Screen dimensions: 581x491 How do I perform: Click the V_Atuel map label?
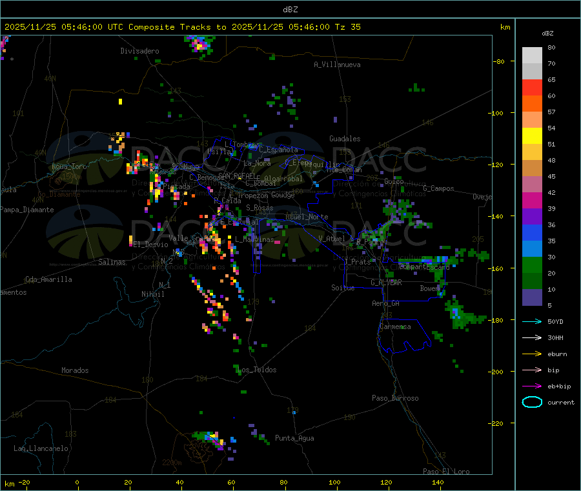point(332,239)
